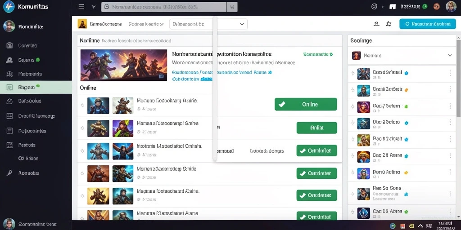This screenshot has height=230, width=461.
Task: Click the Komunitas lightning logo
Action: tap(9, 6)
